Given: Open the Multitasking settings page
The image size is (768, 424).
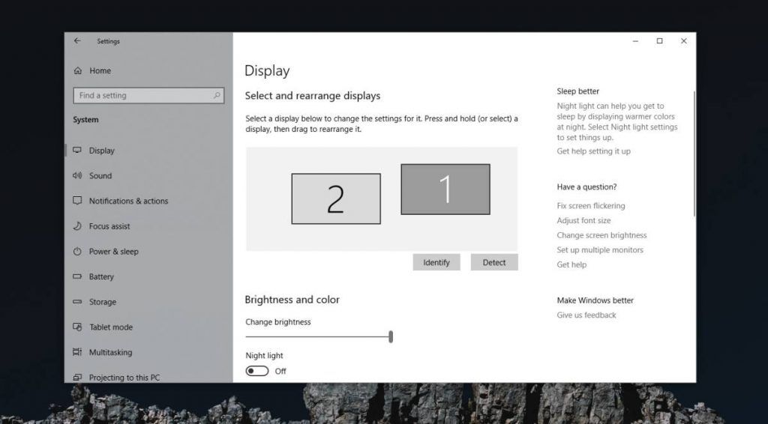Looking at the screenshot, I should click(110, 352).
